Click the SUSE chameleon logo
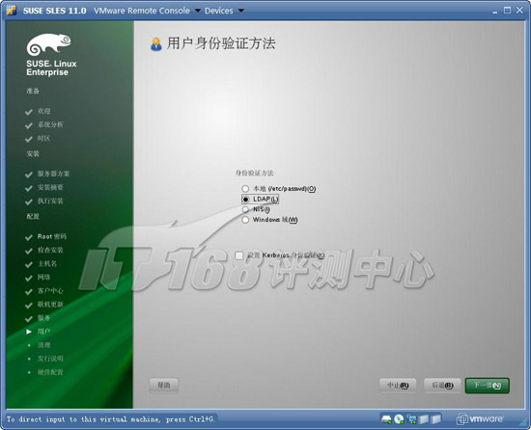531x430 pixels. (49, 44)
